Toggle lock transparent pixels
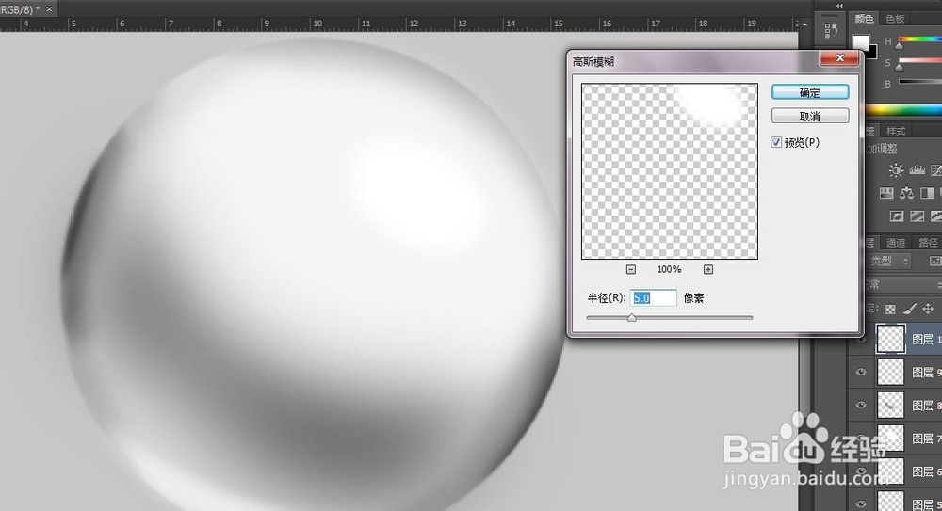The image size is (942, 511). click(890, 310)
